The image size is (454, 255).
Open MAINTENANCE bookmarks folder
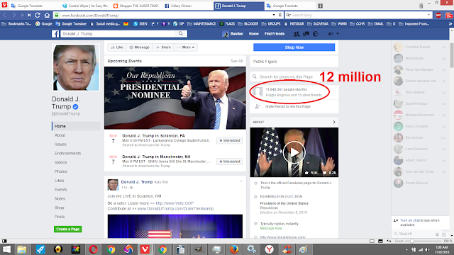(x=201, y=23)
